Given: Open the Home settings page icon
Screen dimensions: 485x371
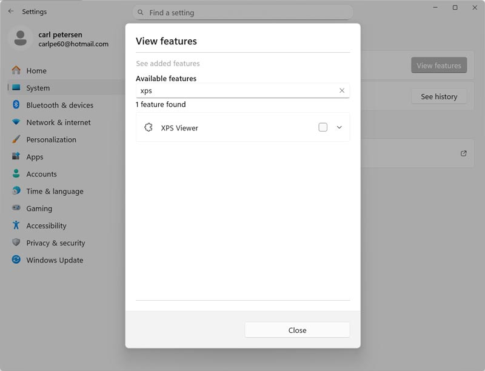Looking at the screenshot, I should coord(16,70).
